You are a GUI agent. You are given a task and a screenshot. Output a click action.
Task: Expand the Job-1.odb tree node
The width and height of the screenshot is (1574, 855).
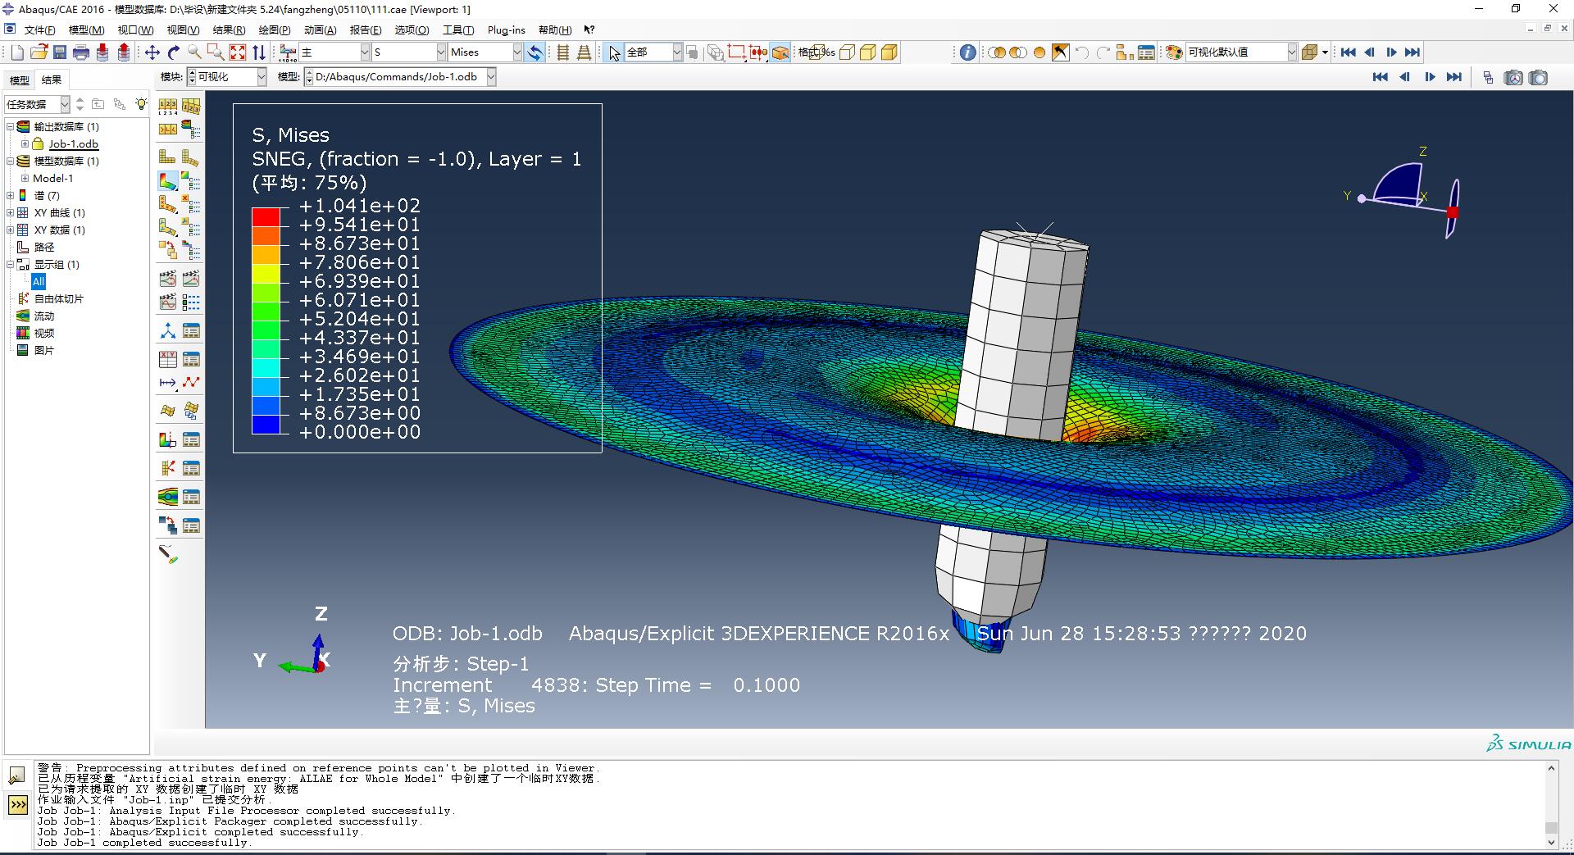tap(25, 144)
